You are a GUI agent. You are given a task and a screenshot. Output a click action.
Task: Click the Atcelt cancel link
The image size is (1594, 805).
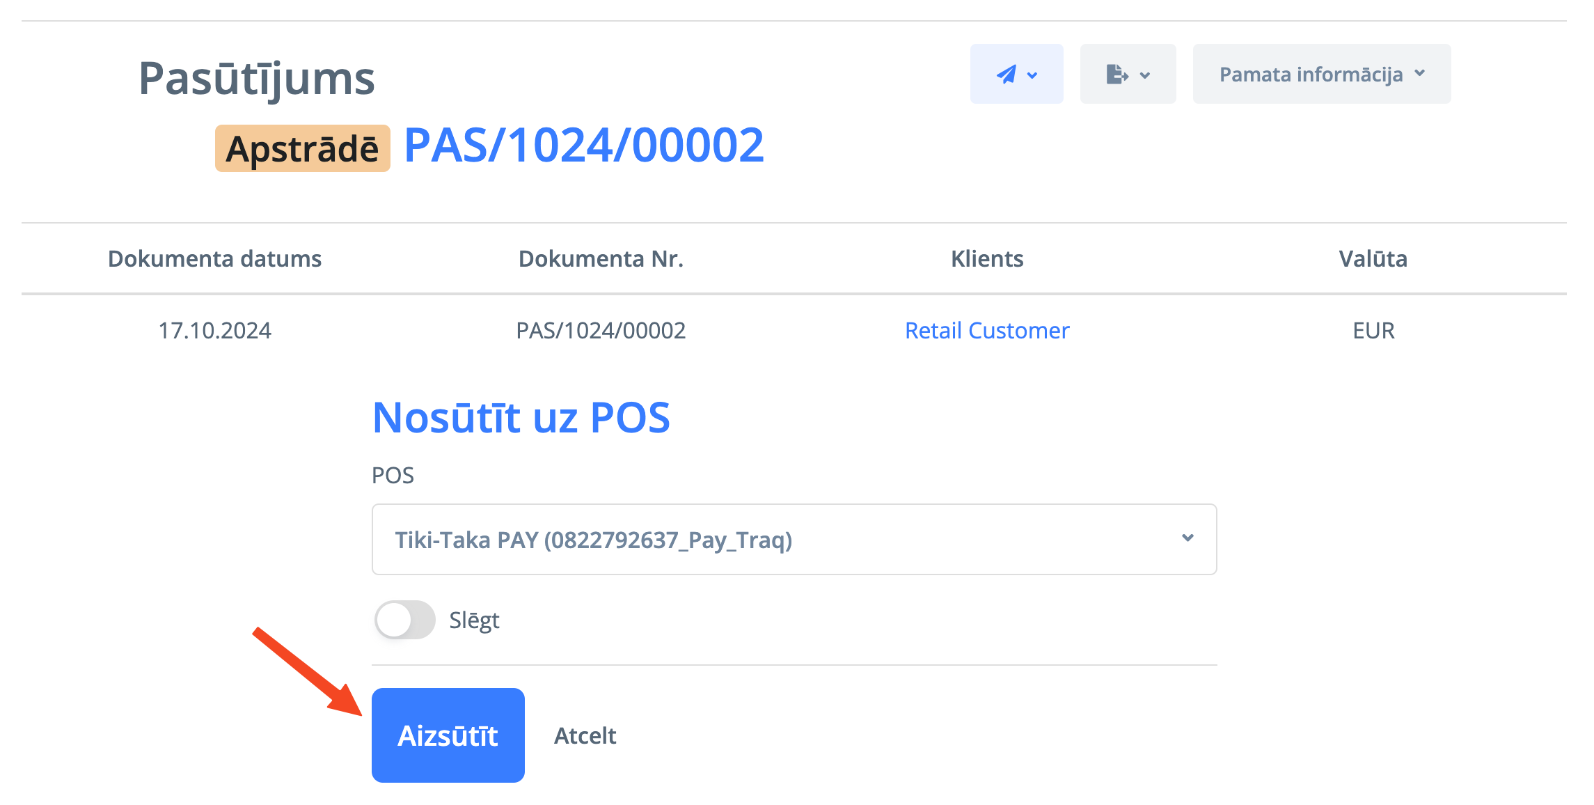585,735
